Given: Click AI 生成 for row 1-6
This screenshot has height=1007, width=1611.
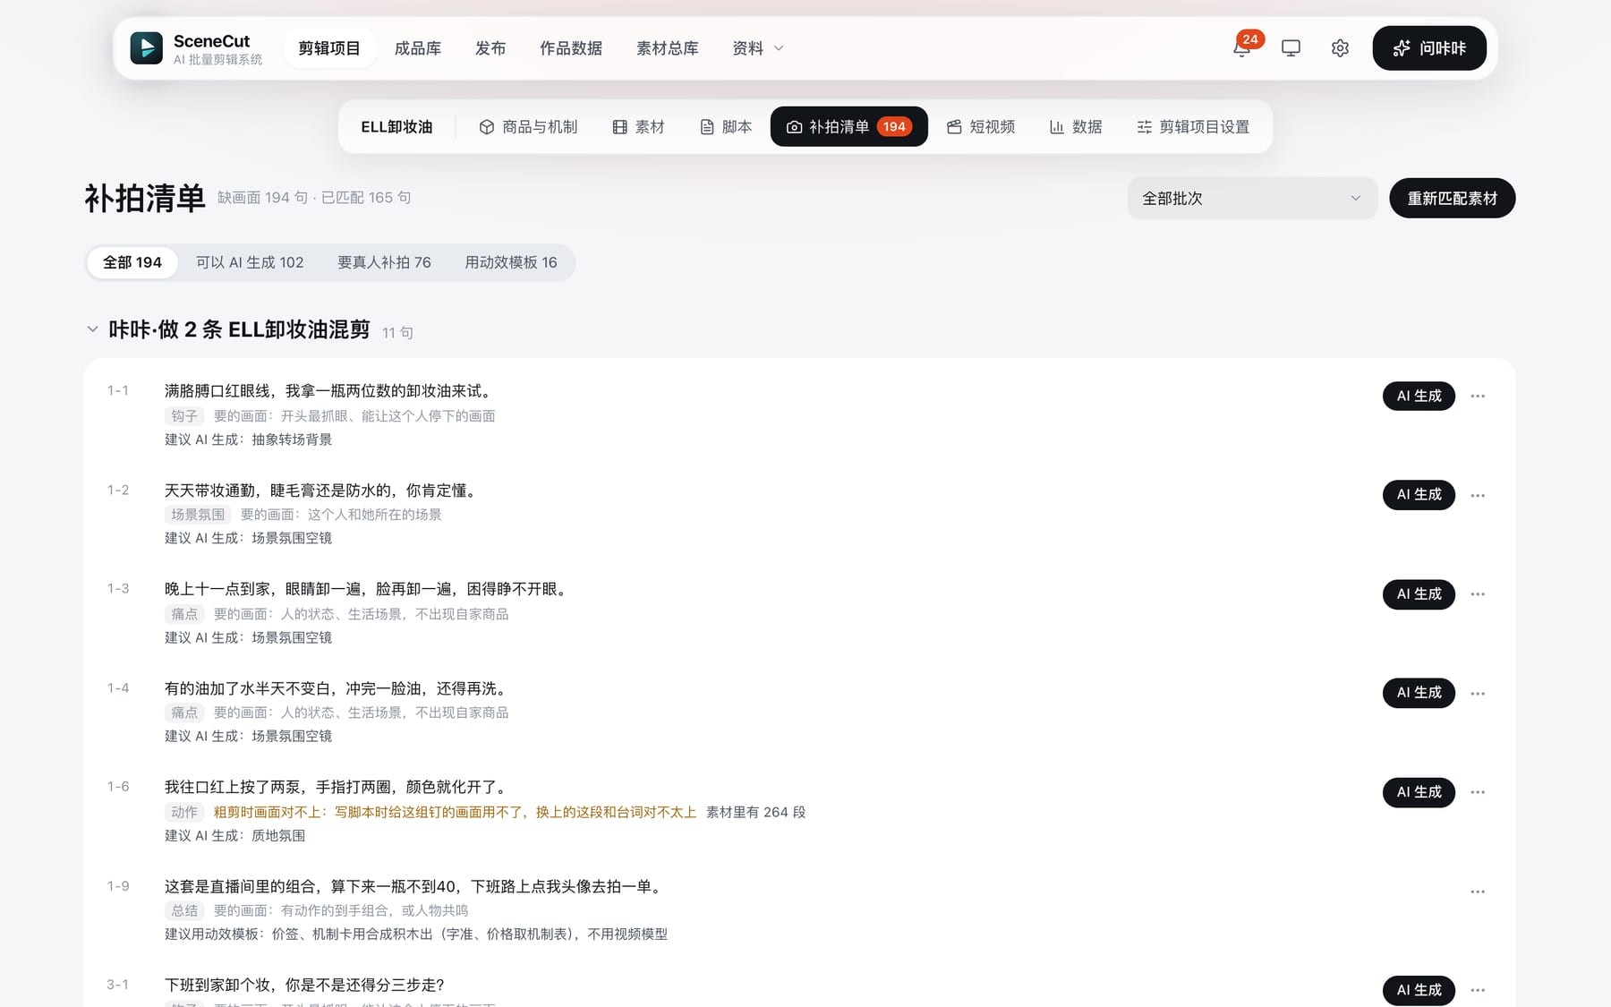Looking at the screenshot, I should click(1419, 792).
